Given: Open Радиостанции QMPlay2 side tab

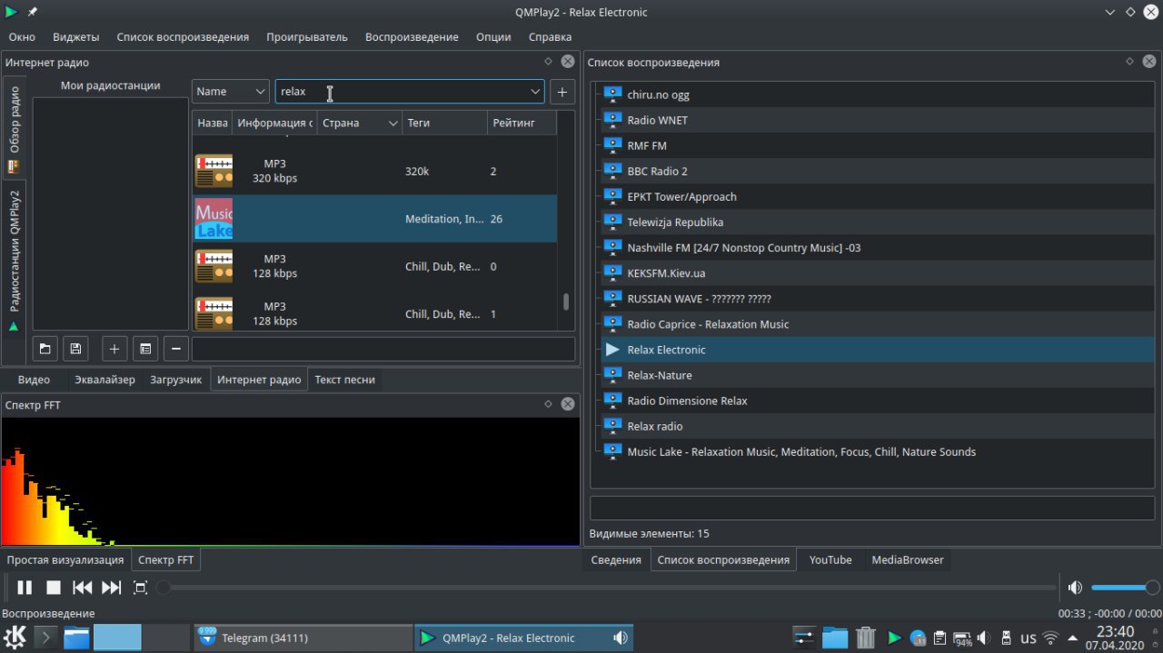Looking at the screenshot, I should (x=15, y=259).
